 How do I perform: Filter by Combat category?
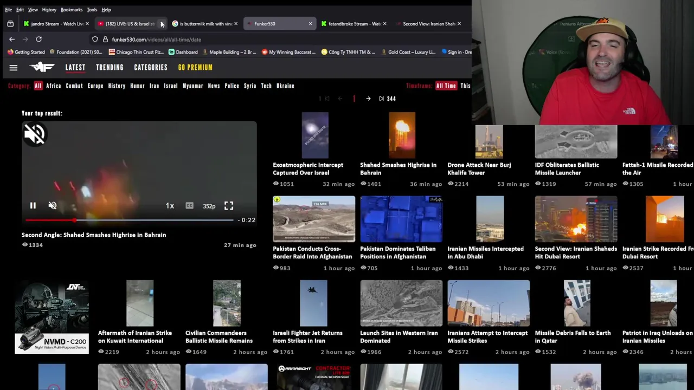click(x=74, y=86)
